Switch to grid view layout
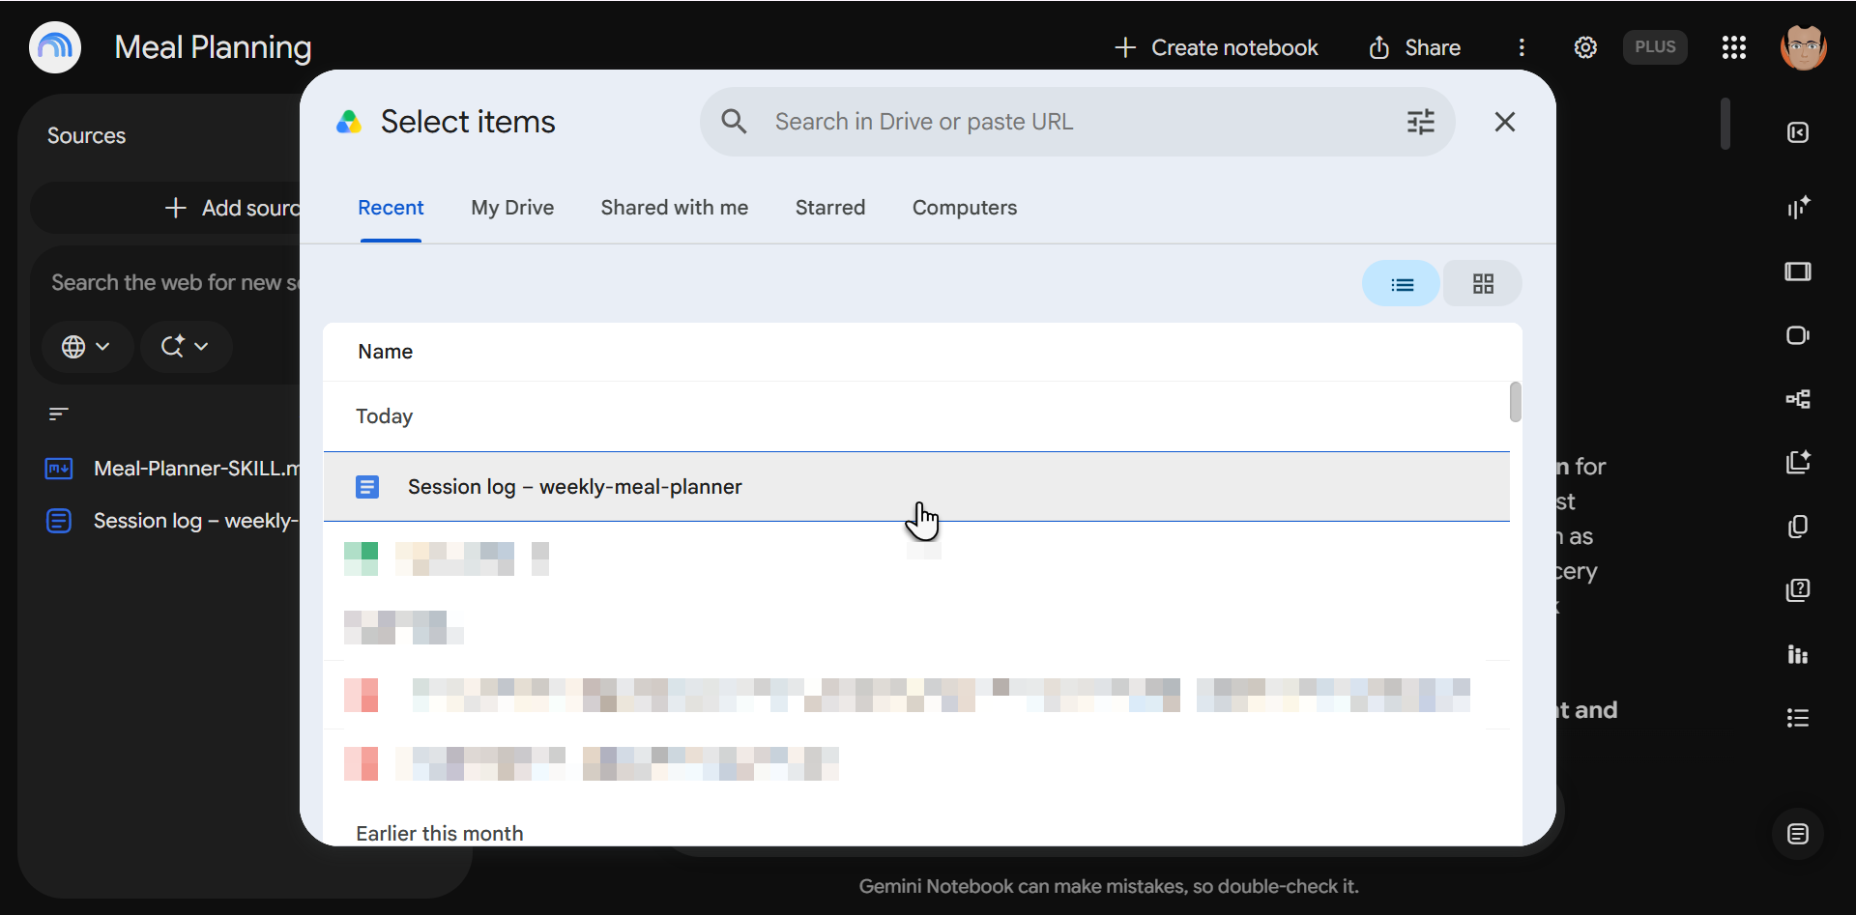Viewport: 1856px width, 915px height. [x=1483, y=284]
